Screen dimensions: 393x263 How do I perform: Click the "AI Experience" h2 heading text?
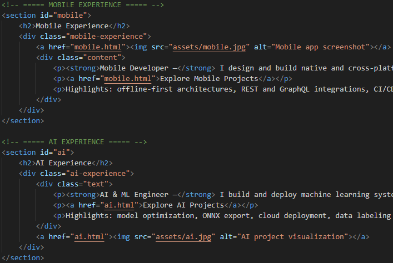63,163
